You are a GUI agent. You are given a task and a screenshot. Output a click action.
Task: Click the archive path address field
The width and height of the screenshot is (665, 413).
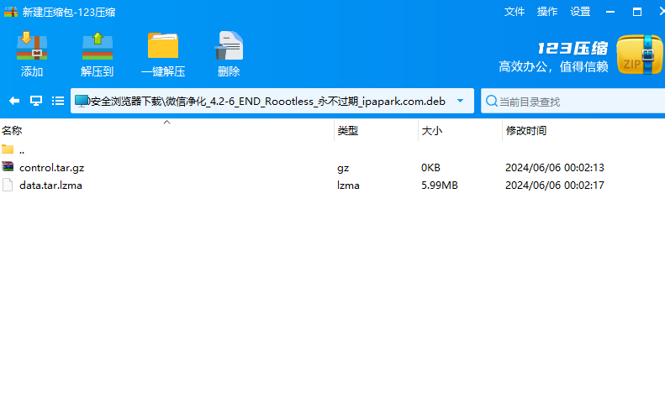pyautogui.click(x=272, y=101)
